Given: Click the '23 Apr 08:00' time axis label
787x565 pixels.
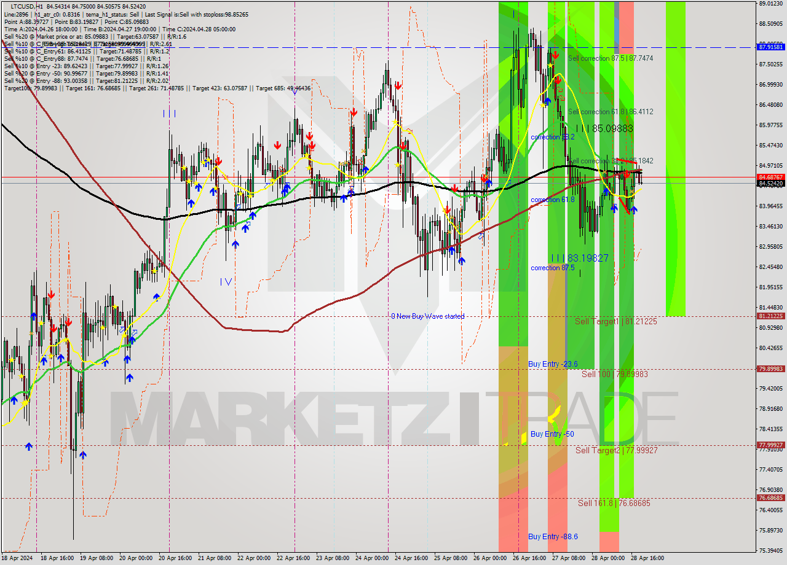Looking at the screenshot, I should tap(332, 558).
